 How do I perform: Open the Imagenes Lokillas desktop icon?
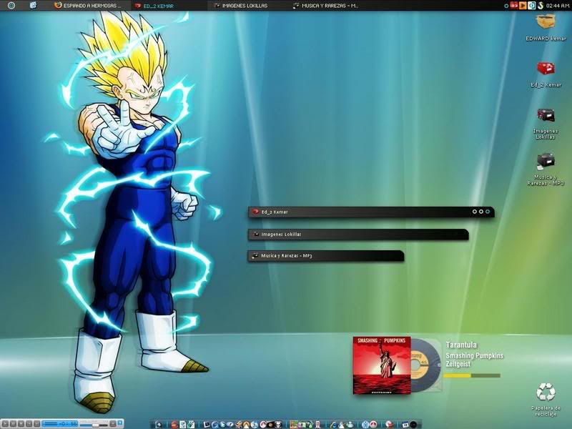[546, 124]
